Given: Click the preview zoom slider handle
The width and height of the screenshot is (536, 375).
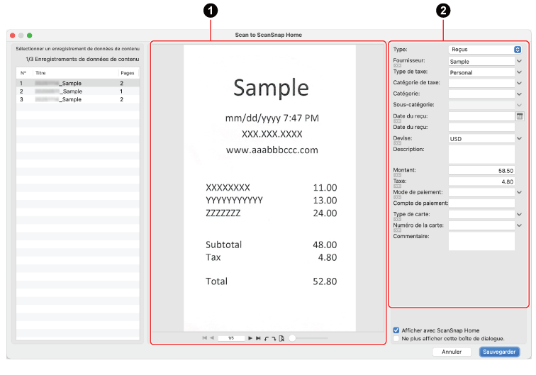Looking at the screenshot, I should 291,339.
